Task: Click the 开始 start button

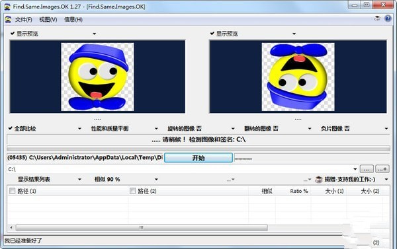Action: pos(198,158)
